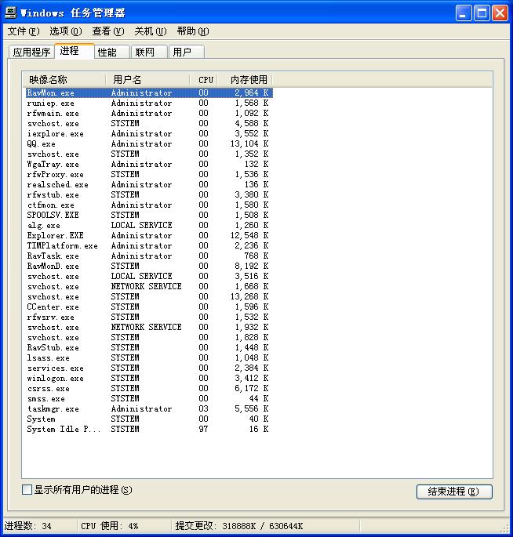Screen dimensions: 513x537
Task: Select the iexplore.exe process
Action: [149, 133]
